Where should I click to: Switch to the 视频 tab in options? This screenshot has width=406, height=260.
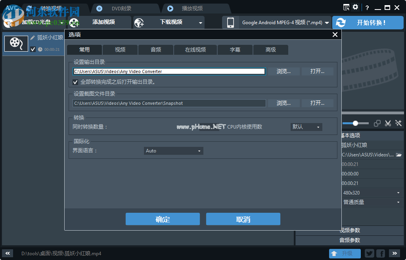click(x=120, y=50)
